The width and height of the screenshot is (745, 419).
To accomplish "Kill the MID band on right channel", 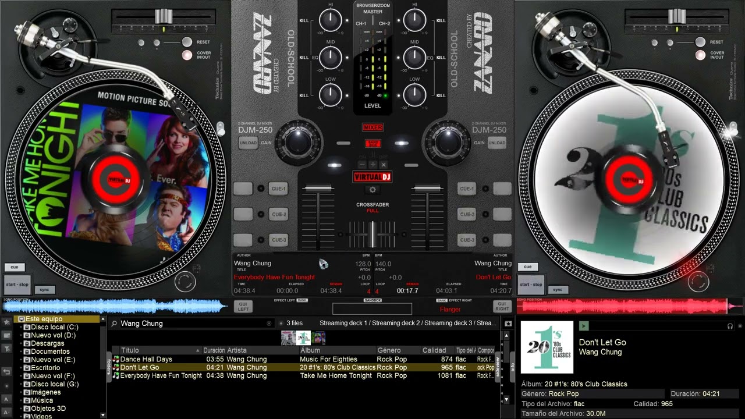I will (441, 58).
